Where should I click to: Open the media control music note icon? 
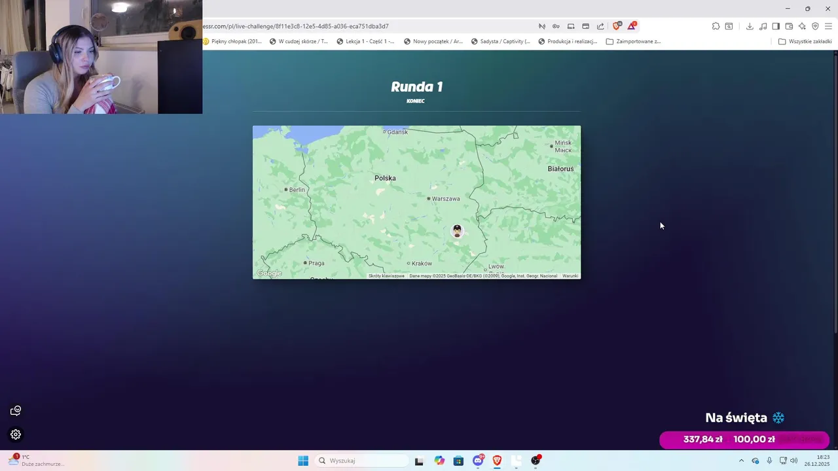[x=763, y=26]
